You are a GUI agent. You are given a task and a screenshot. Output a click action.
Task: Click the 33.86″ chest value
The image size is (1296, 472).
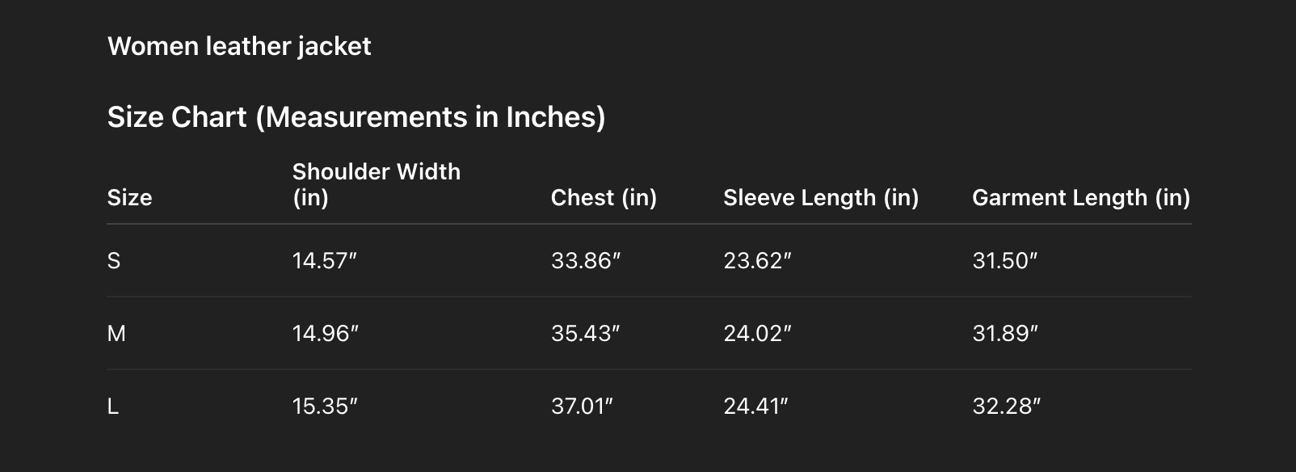click(586, 261)
